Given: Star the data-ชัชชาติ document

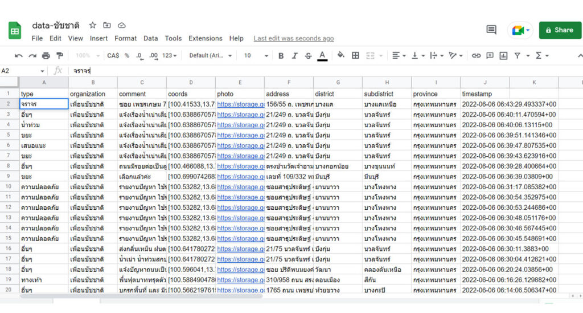Looking at the screenshot, I should [93, 25].
